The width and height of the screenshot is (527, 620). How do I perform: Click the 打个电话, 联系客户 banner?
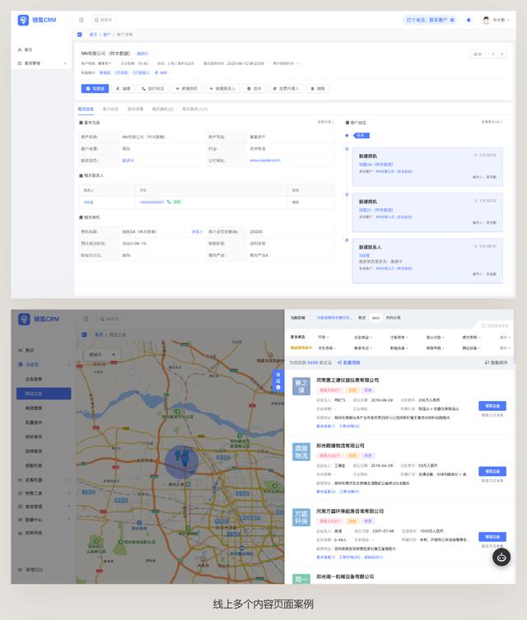point(430,20)
